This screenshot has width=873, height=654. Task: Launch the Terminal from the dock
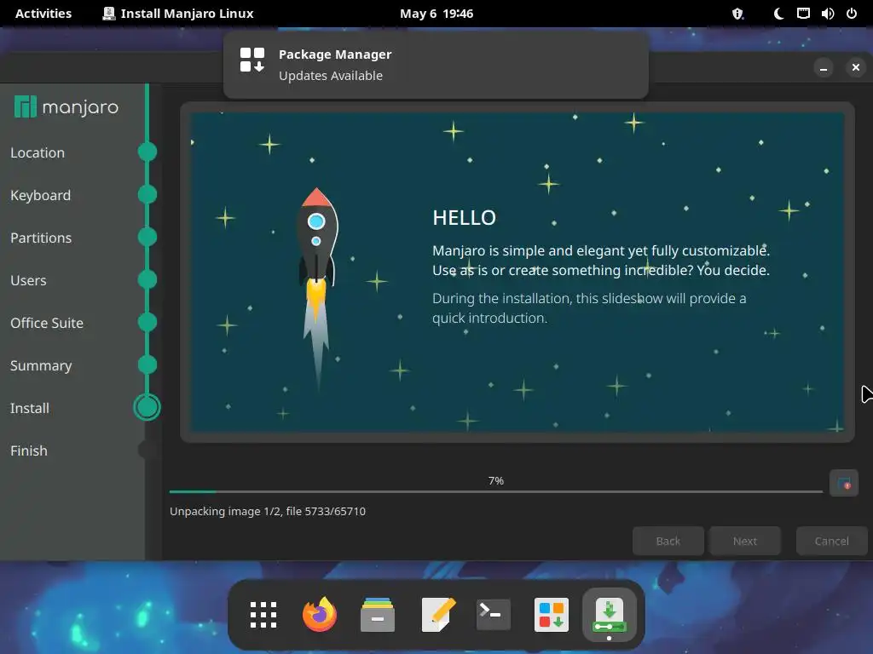pos(494,615)
